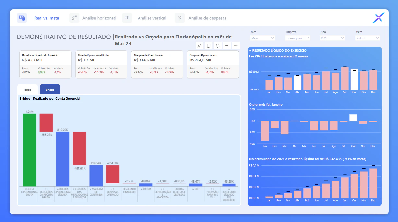Click the -17,00% Vs Ano Ant value
398x222 pixels.
[x=99, y=72]
